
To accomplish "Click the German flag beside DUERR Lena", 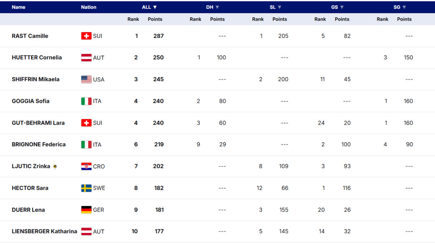I will click(86, 210).
